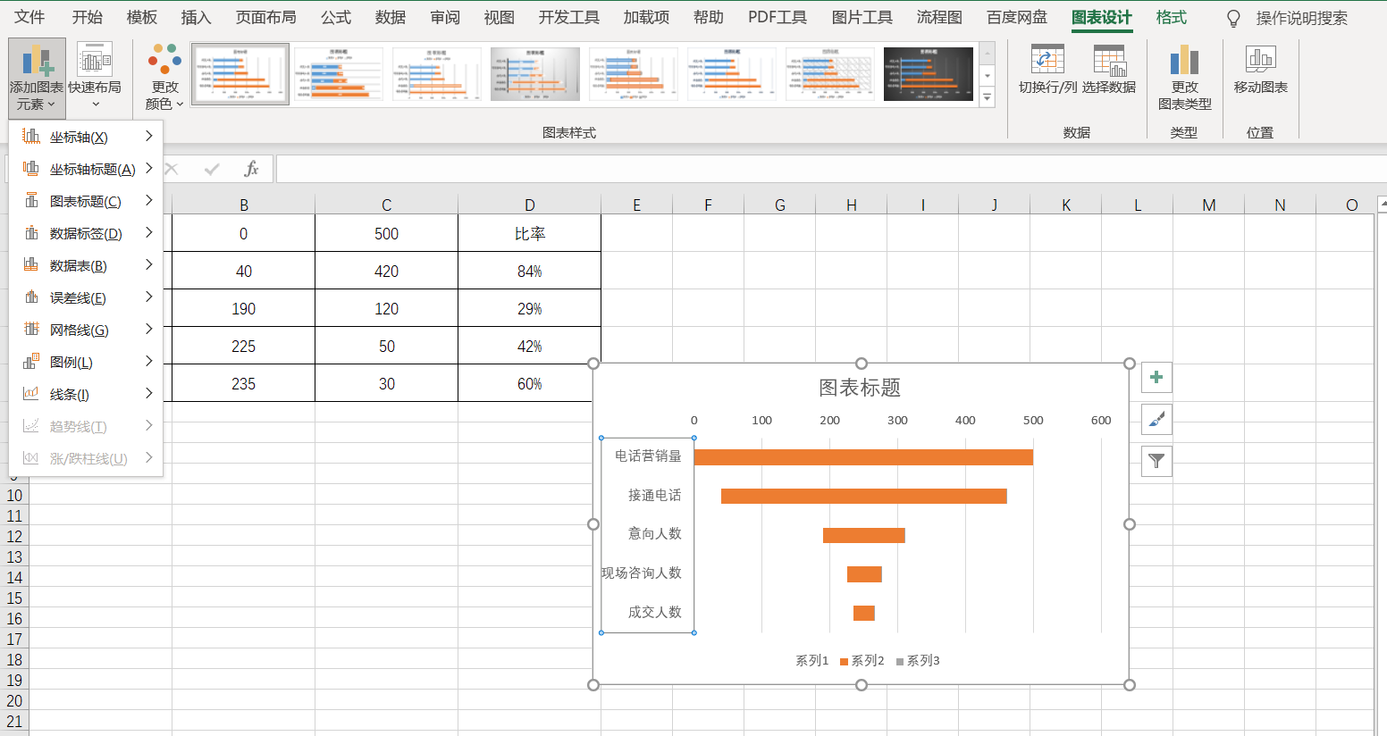The width and height of the screenshot is (1387, 736).
Task: Select cell containing 235
Action: pyautogui.click(x=243, y=383)
